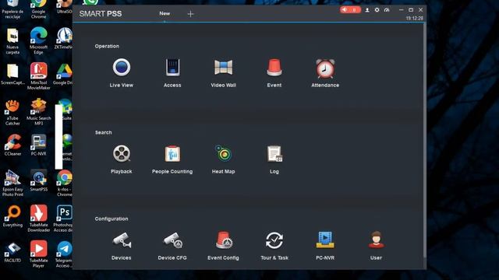
Task: Select Google Drive desktop shortcut
Action: tap(64, 74)
